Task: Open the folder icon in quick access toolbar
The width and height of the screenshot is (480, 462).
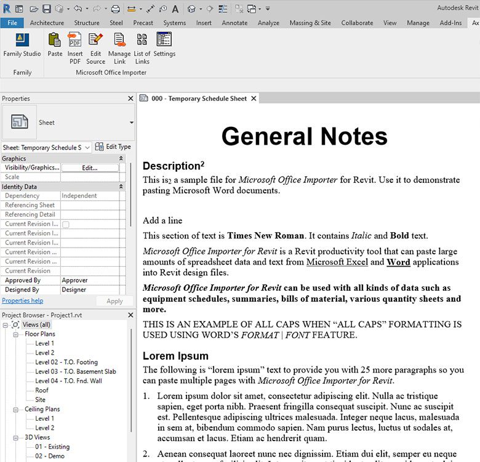Action: point(33,9)
